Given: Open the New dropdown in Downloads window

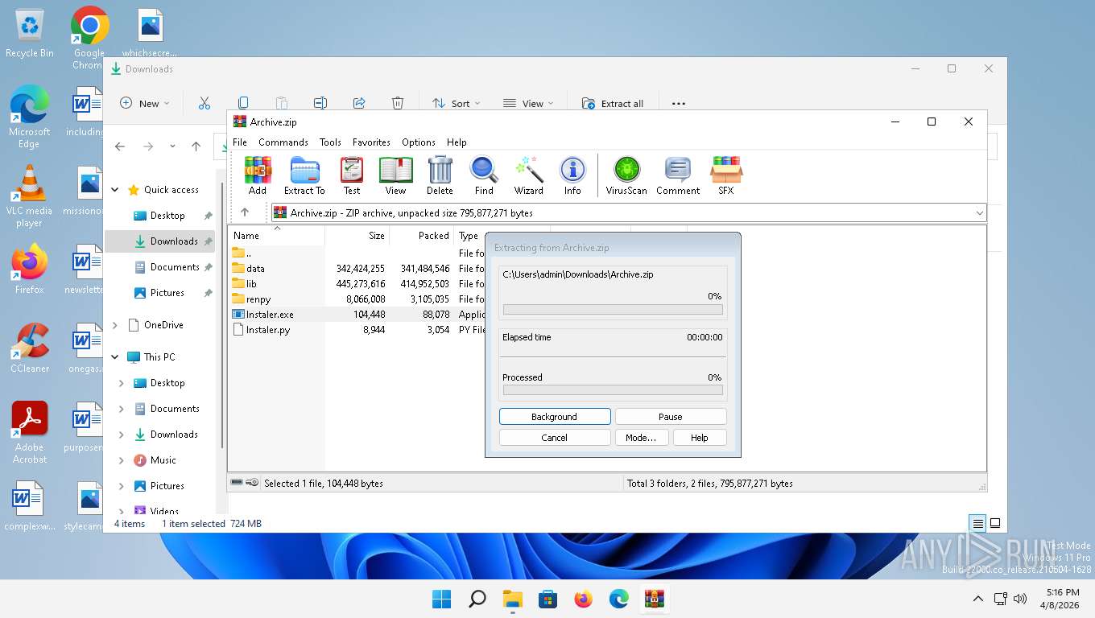Looking at the screenshot, I should 145,103.
